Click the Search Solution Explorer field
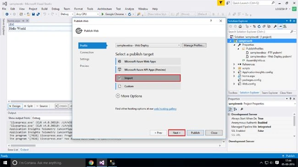The height and width of the screenshot is (167, 298). 262,32
